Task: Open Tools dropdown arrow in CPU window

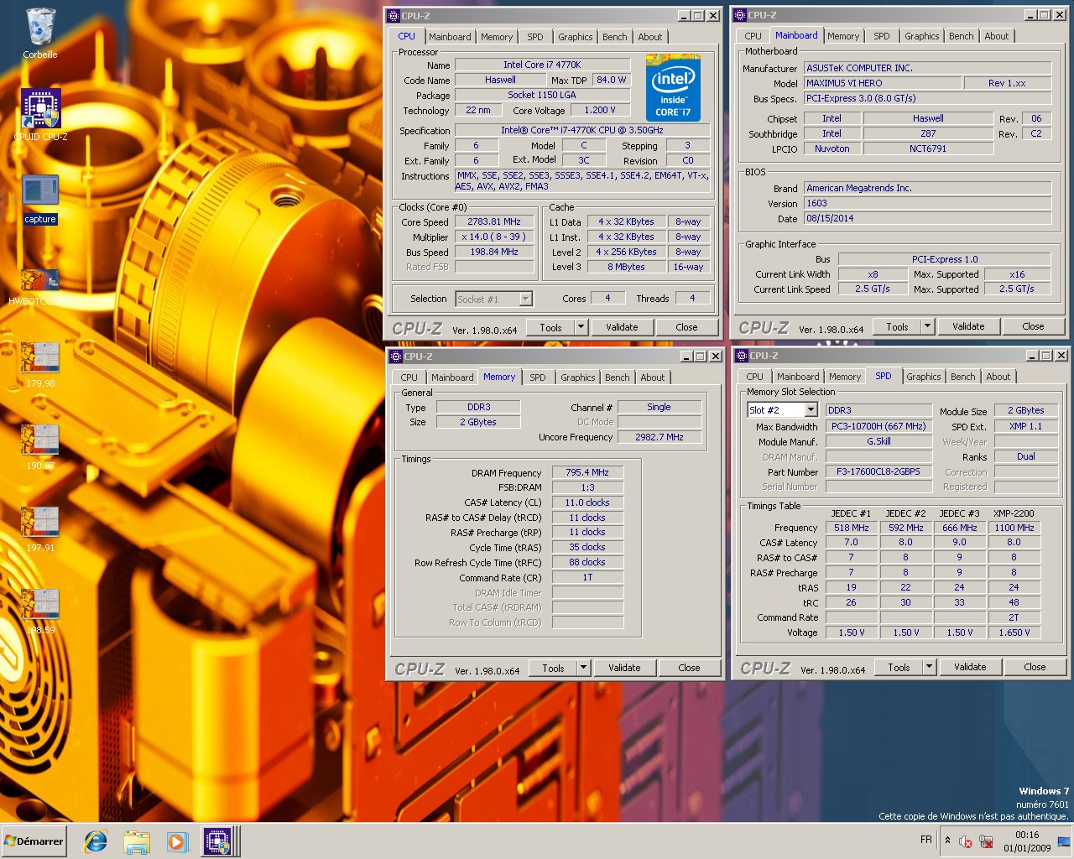Action: pyautogui.click(x=581, y=327)
